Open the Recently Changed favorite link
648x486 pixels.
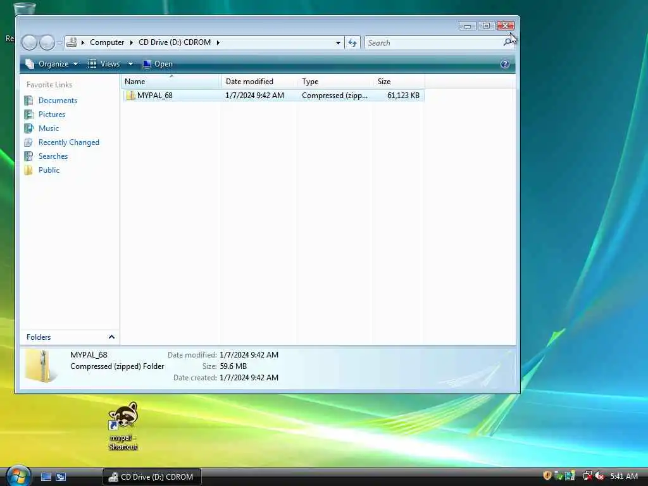pyautogui.click(x=68, y=142)
